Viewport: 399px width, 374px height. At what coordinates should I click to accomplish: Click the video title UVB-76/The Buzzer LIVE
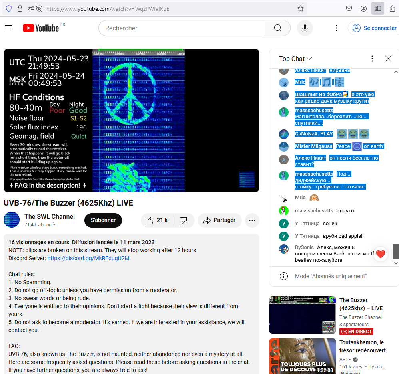click(x=68, y=203)
